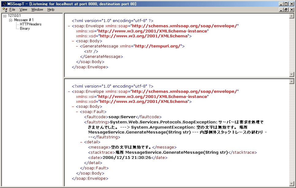Image resolution: width=296 pixels, height=188 pixels.
Task: Click the MSSoapT title bar app icon
Action: (4, 4)
